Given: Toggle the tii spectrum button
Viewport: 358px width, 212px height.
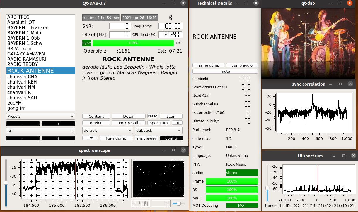Looking at the screenshot, I should (x=177, y=123).
